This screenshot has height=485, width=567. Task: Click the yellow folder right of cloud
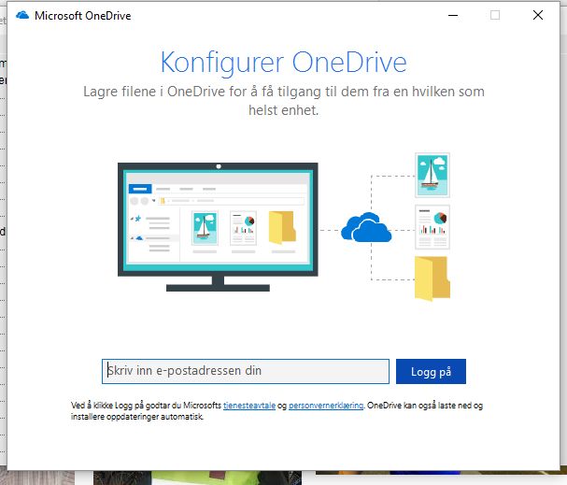[x=432, y=278]
